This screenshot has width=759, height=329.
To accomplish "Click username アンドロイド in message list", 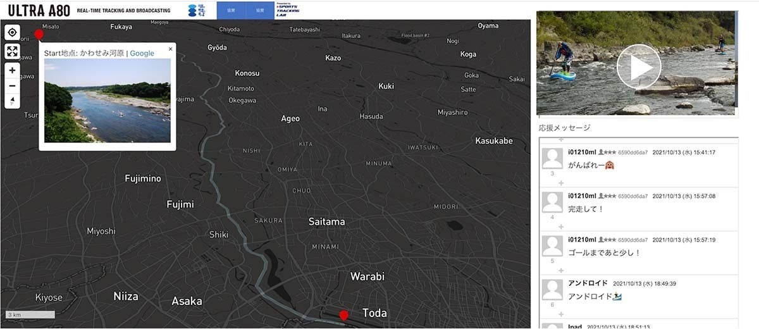I will 588,283.
